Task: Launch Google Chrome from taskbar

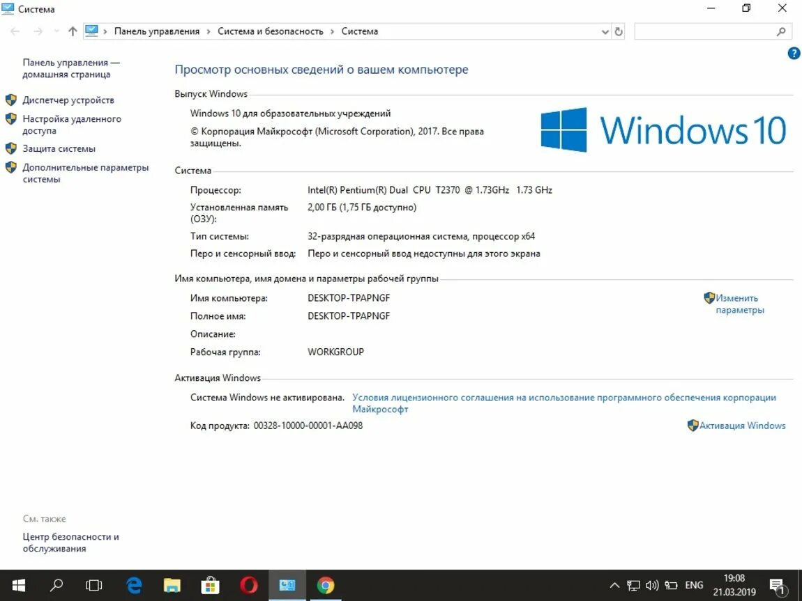Action: point(325,586)
